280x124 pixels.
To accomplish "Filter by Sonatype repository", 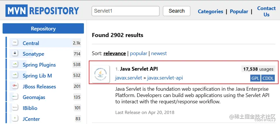I will point(33,54).
